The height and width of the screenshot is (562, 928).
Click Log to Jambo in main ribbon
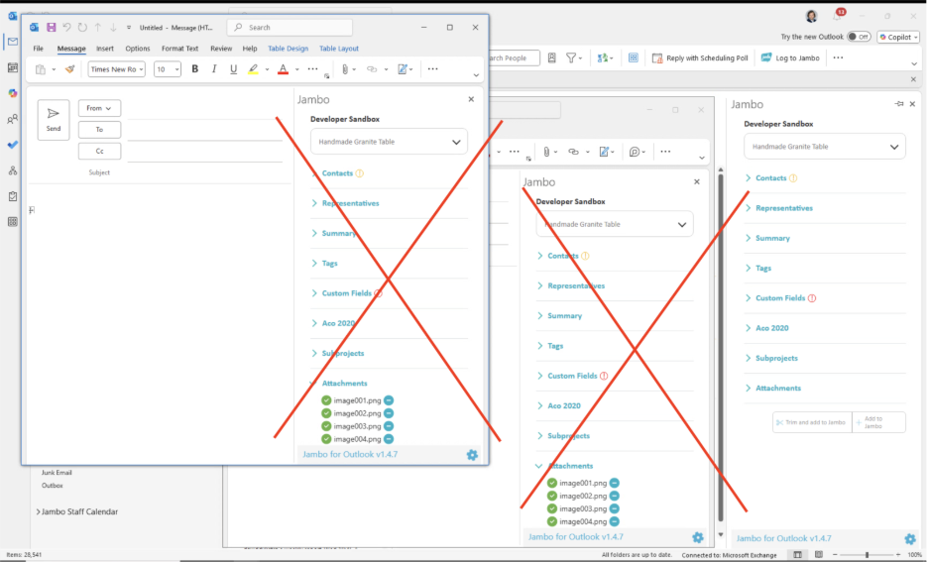pos(790,57)
